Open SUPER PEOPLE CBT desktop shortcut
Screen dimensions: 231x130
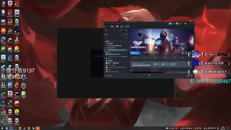click(x=17, y=95)
